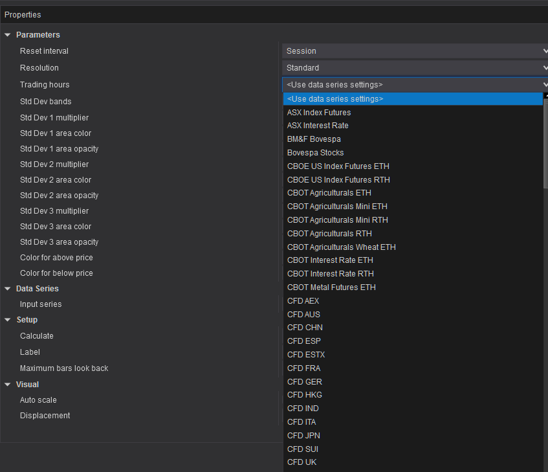Click the Displacement property label
This screenshot has height=472, width=548.
(x=45, y=416)
